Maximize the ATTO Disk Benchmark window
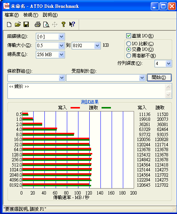This screenshot has width=177, height=214. click(x=163, y=6)
